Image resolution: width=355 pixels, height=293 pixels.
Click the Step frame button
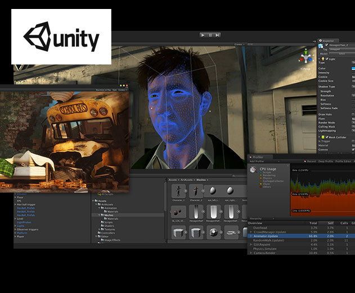(x=217, y=35)
